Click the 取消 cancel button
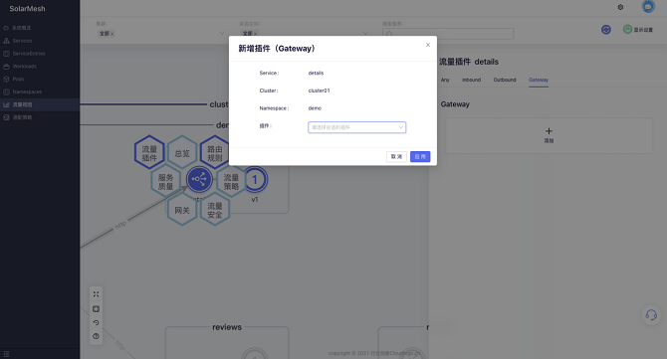 click(x=396, y=157)
